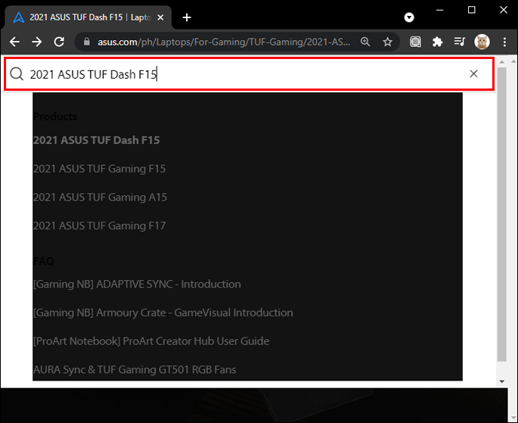Viewport: 518px width, 423px height.
Task: Click the Products section heading
Action: click(x=55, y=117)
